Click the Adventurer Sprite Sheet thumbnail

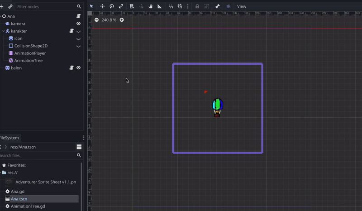click(10, 182)
